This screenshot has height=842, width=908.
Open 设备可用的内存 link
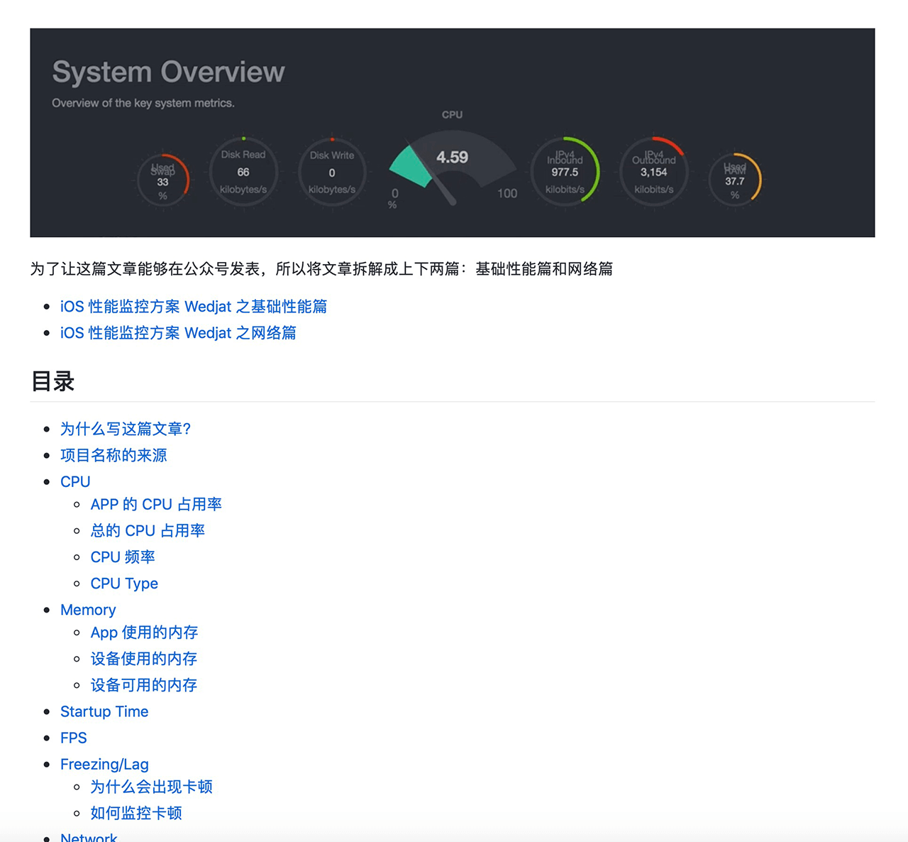[x=144, y=685]
